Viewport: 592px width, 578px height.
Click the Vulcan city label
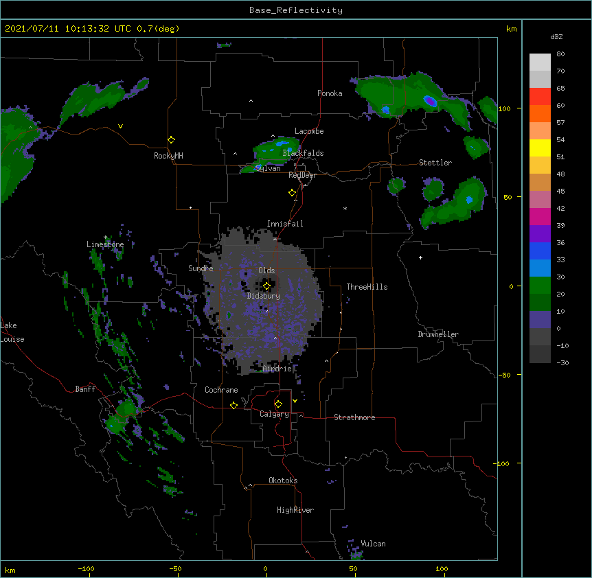pos(373,544)
